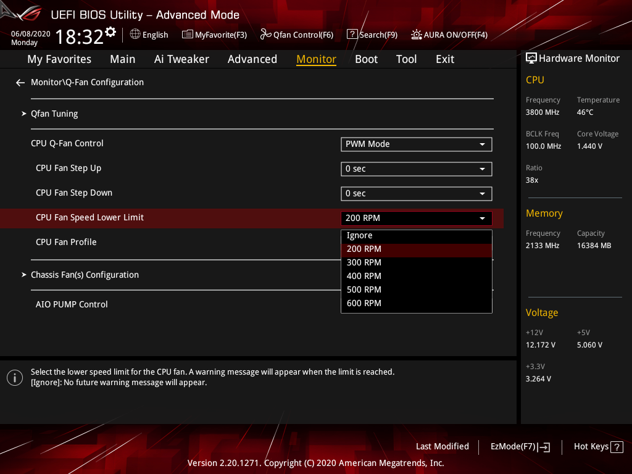Open MyFavorite(F3) list icon
This screenshot has height=474, width=632.
tap(188, 35)
